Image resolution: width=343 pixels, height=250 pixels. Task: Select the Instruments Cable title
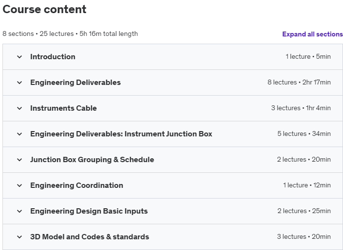[x=63, y=108]
